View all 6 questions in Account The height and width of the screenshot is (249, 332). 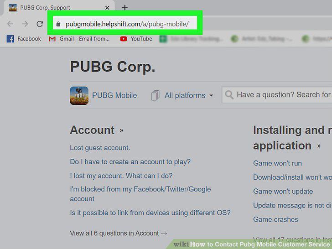119,233
